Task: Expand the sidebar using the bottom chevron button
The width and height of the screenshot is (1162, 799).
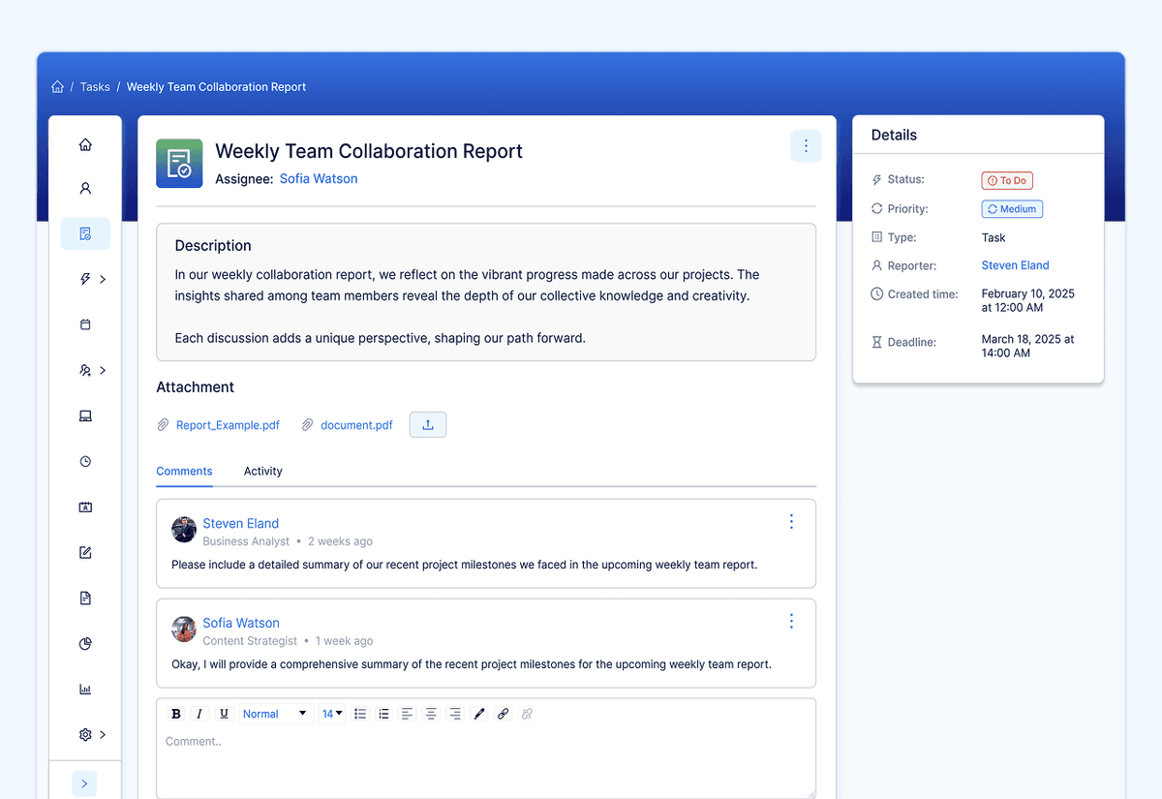Action: [x=84, y=784]
